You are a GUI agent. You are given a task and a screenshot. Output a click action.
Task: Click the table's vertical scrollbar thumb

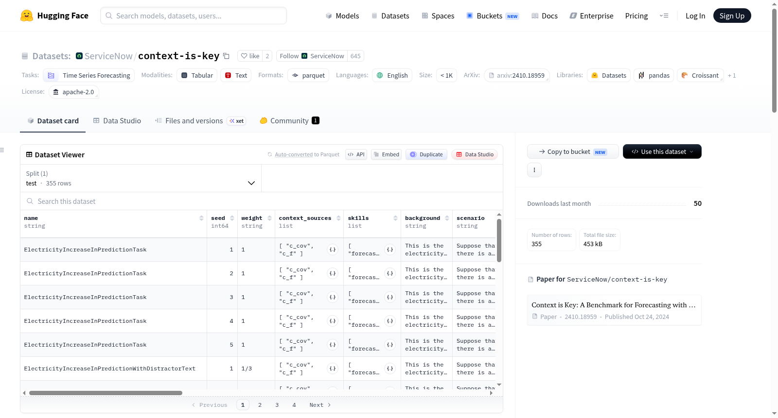pyautogui.click(x=499, y=240)
